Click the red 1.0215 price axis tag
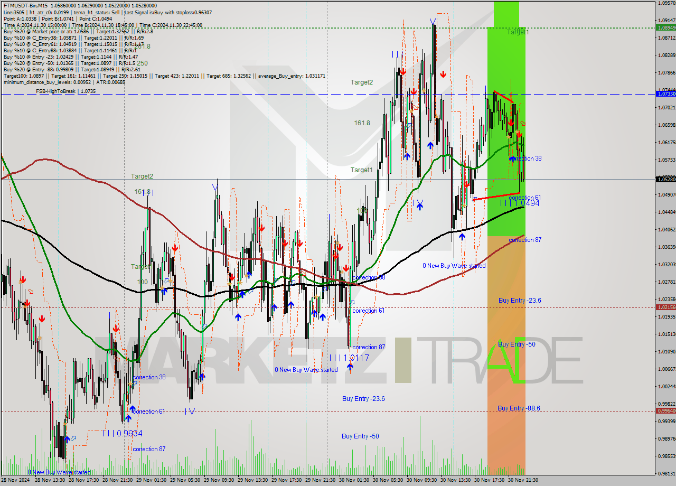Viewport: 676px width, 486px height. tap(665, 307)
